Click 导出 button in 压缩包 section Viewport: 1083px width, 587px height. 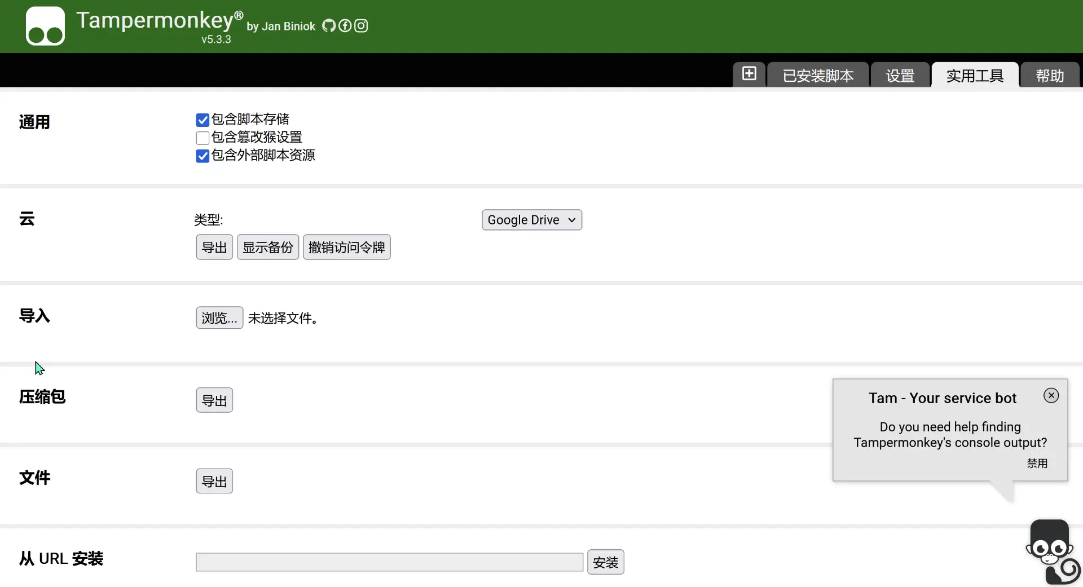[214, 400]
